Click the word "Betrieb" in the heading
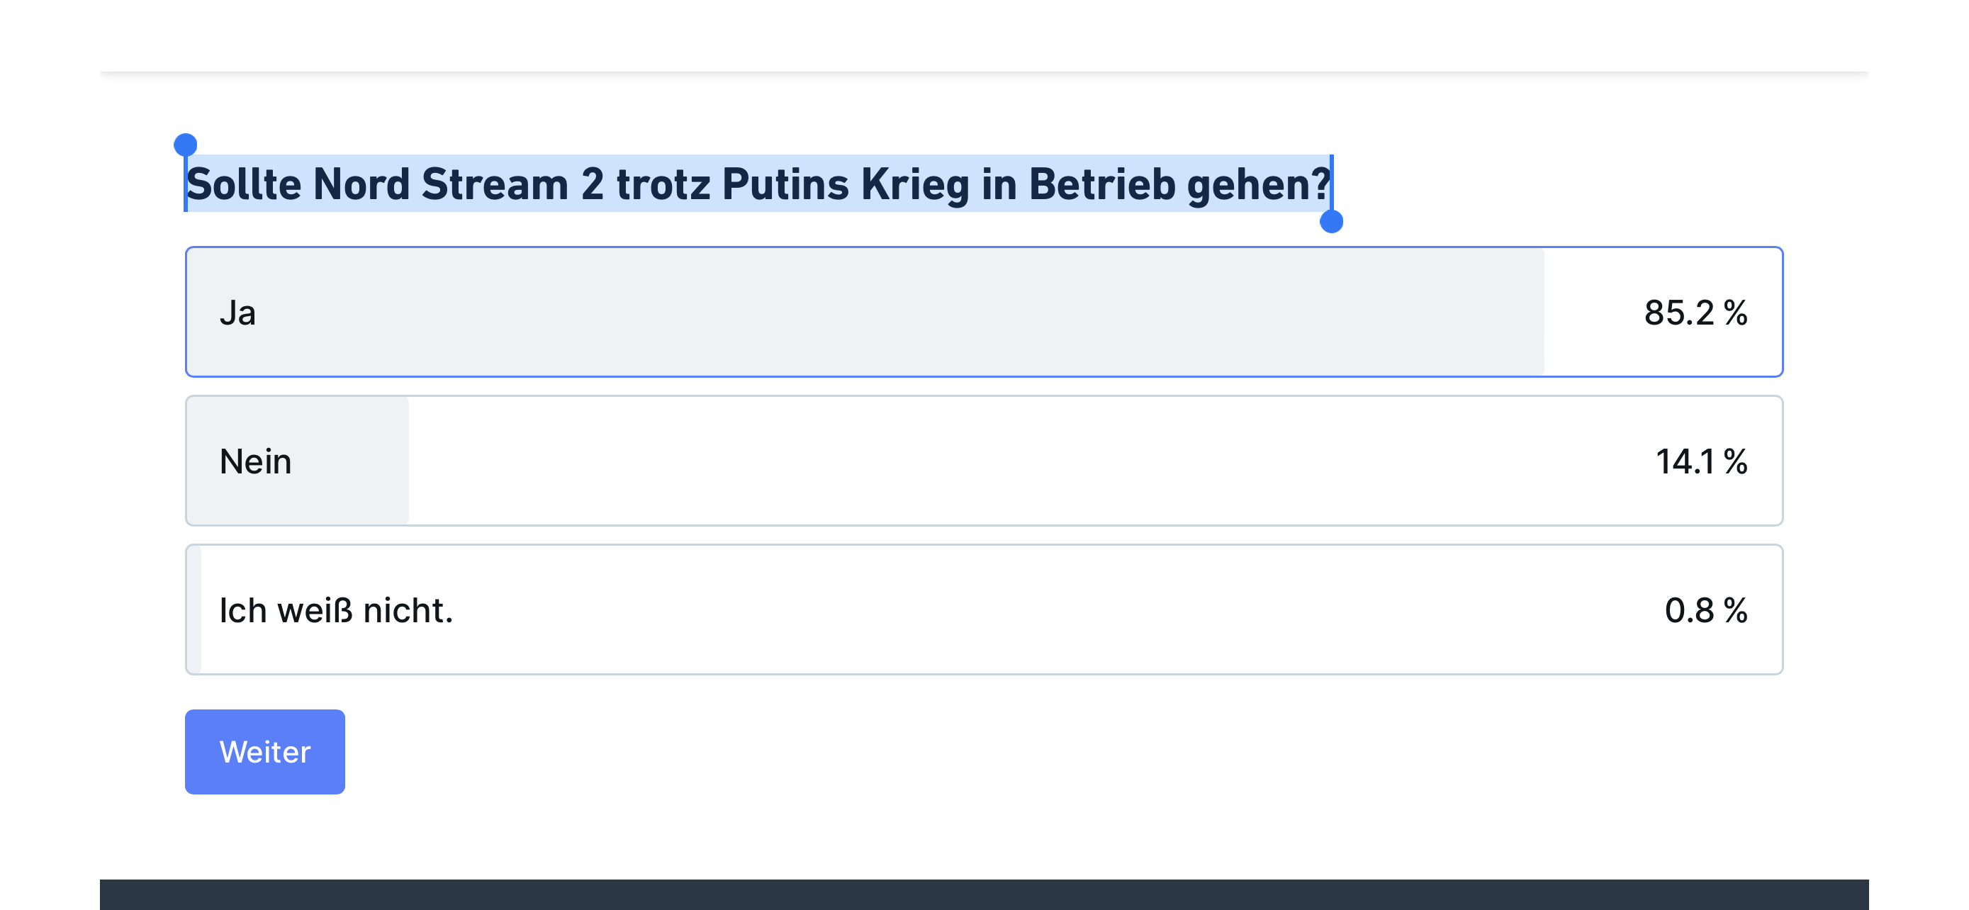Image resolution: width=1969 pixels, height=910 pixels. pyautogui.click(x=1101, y=184)
